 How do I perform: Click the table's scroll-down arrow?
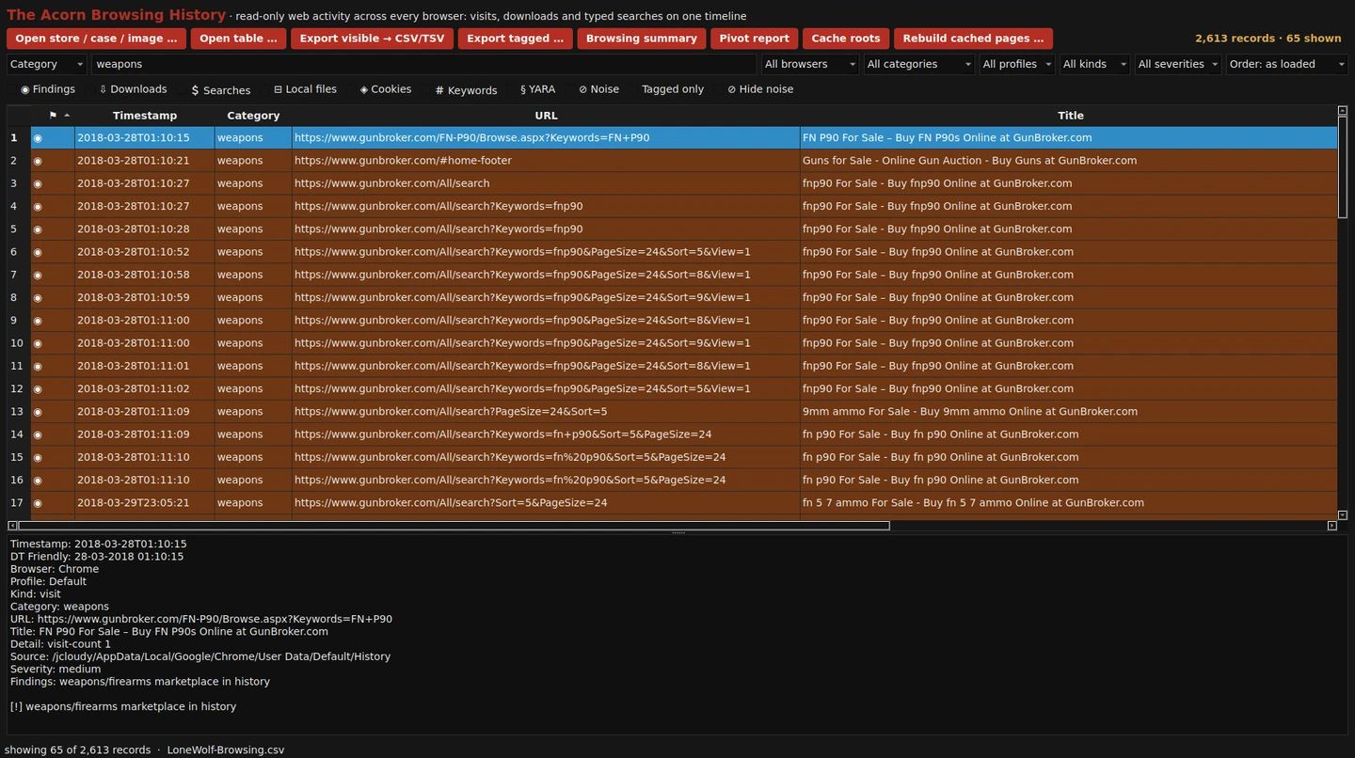(1343, 515)
